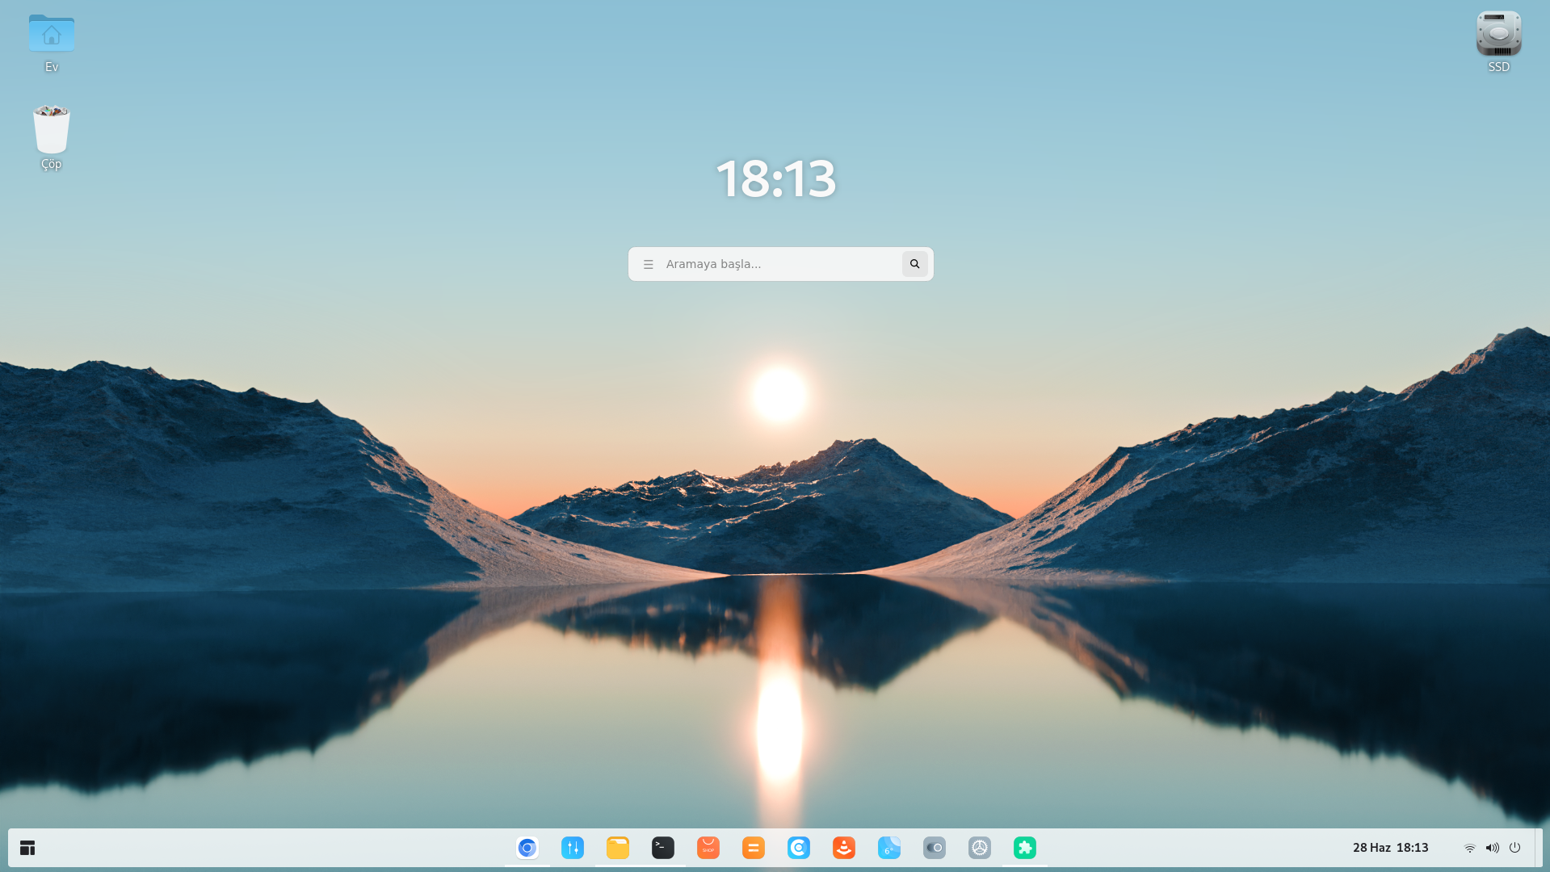1550x872 pixels.
Task: Select the Ev home folder icon
Action: click(52, 43)
